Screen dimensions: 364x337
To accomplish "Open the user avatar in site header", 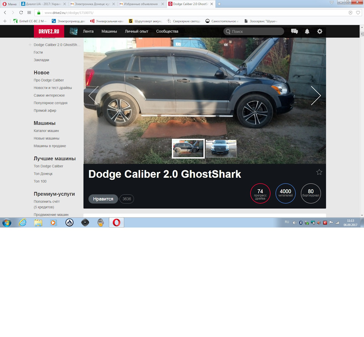I will tap(74, 31).
